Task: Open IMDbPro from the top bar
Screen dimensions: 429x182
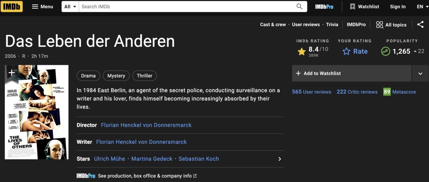Action: [x=324, y=6]
